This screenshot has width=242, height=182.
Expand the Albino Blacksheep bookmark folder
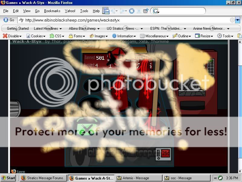click(x=84, y=29)
